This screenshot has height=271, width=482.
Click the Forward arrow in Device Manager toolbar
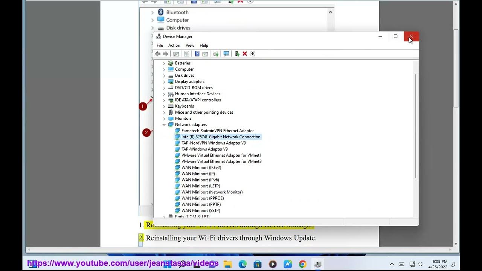coord(165,54)
